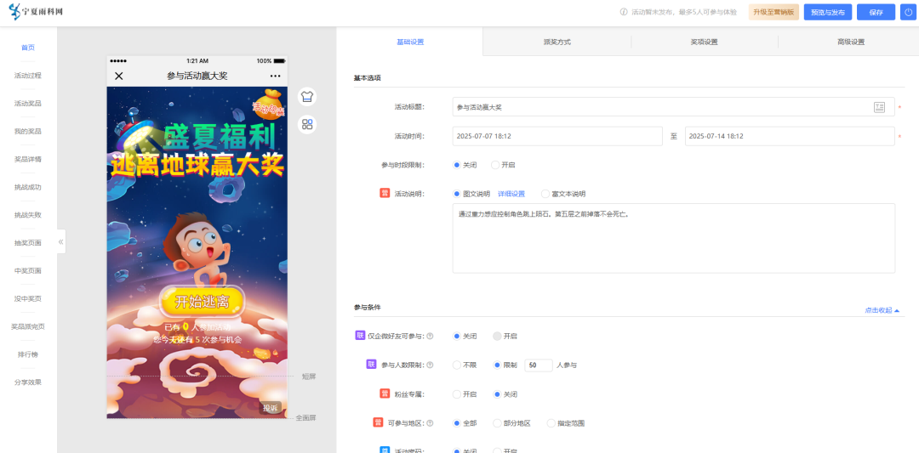Screen dimensions: 919x453
Task: Open 我的奖品 in the left sidebar
Action: 28,131
